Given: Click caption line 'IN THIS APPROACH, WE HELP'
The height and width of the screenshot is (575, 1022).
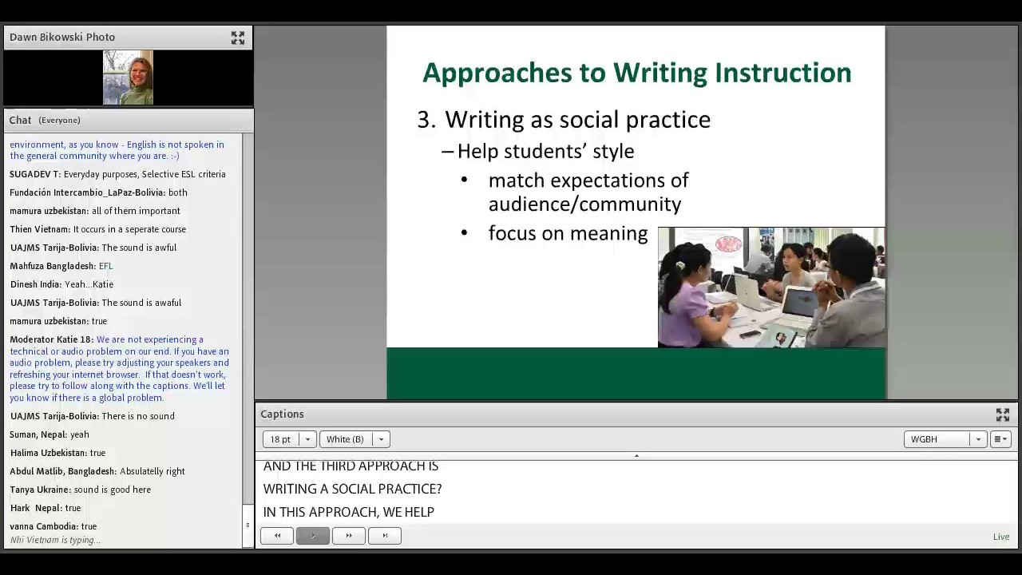Looking at the screenshot, I should click(349, 512).
